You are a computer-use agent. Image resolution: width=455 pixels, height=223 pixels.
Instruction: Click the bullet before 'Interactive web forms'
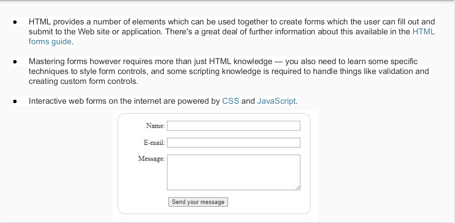pyautogui.click(x=15, y=101)
